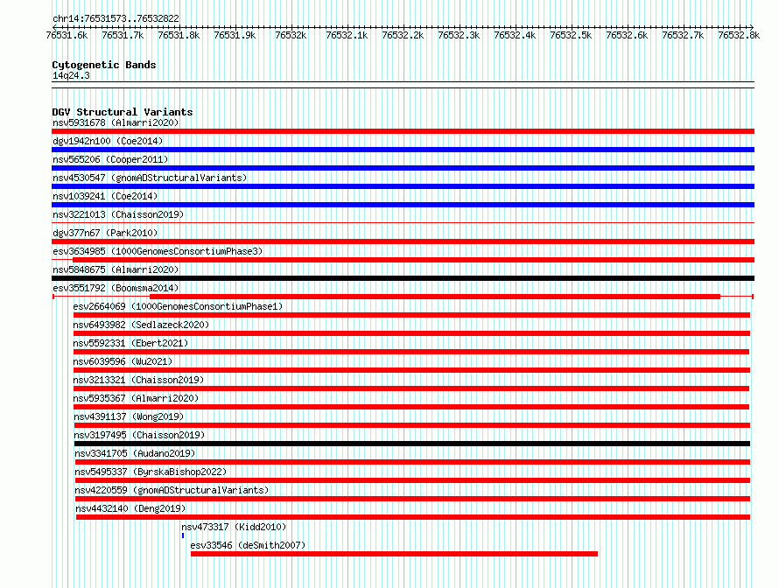The height and width of the screenshot is (588, 779).
Task: Select nsv6493982 (Sedlazeck2020) label
Action: click(141, 325)
